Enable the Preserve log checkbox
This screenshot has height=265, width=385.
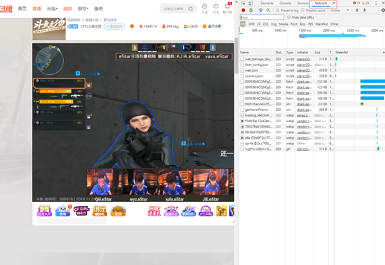(277, 10)
